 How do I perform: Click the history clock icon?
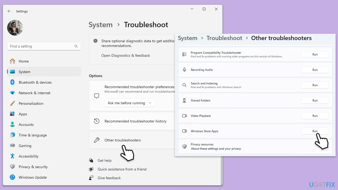point(97,121)
